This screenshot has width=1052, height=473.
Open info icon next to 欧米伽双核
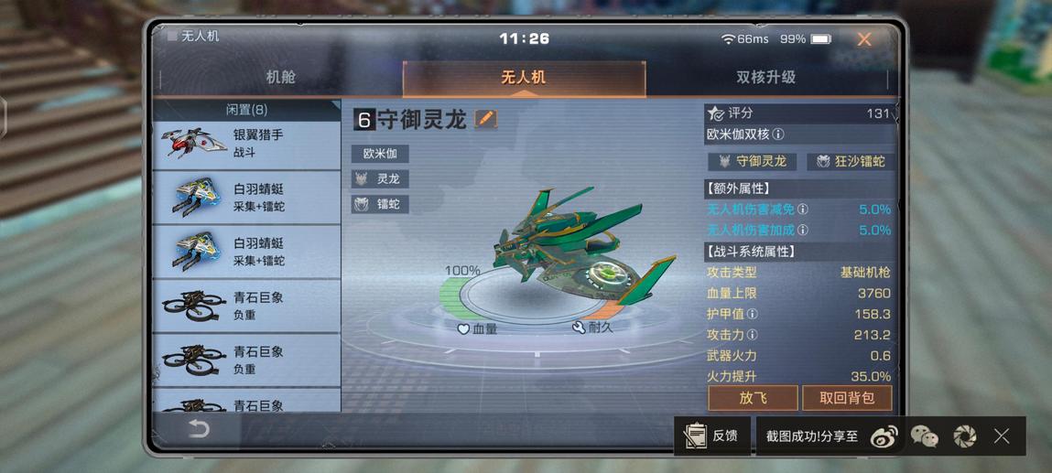pos(777,134)
